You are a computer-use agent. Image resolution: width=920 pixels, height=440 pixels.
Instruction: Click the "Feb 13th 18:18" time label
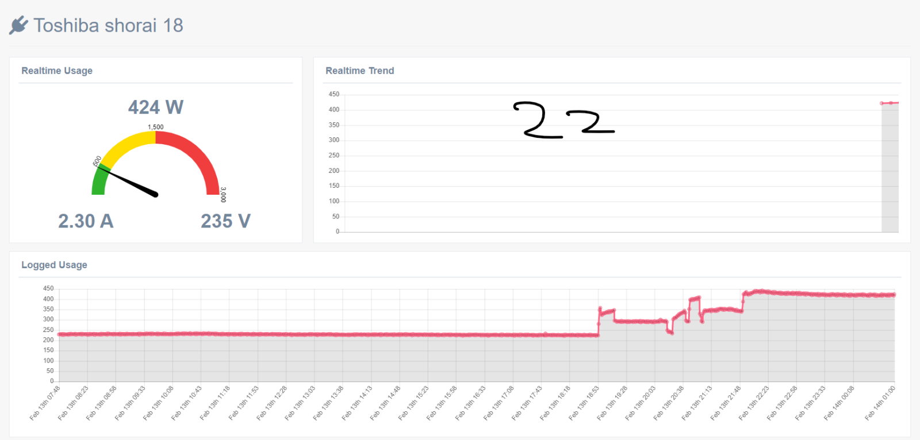pos(555,403)
